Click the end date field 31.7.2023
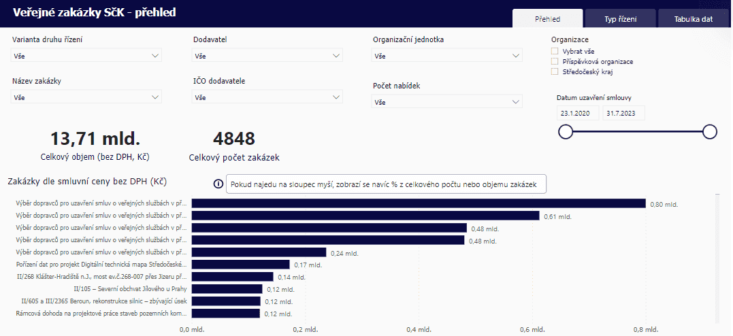The height and width of the screenshot is (336, 733). coord(623,113)
